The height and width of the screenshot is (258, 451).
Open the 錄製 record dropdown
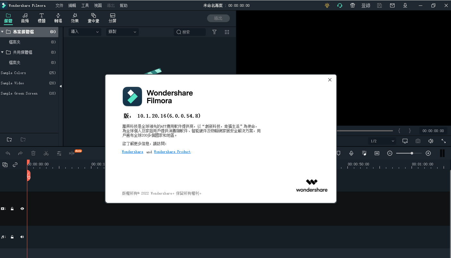tap(122, 32)
